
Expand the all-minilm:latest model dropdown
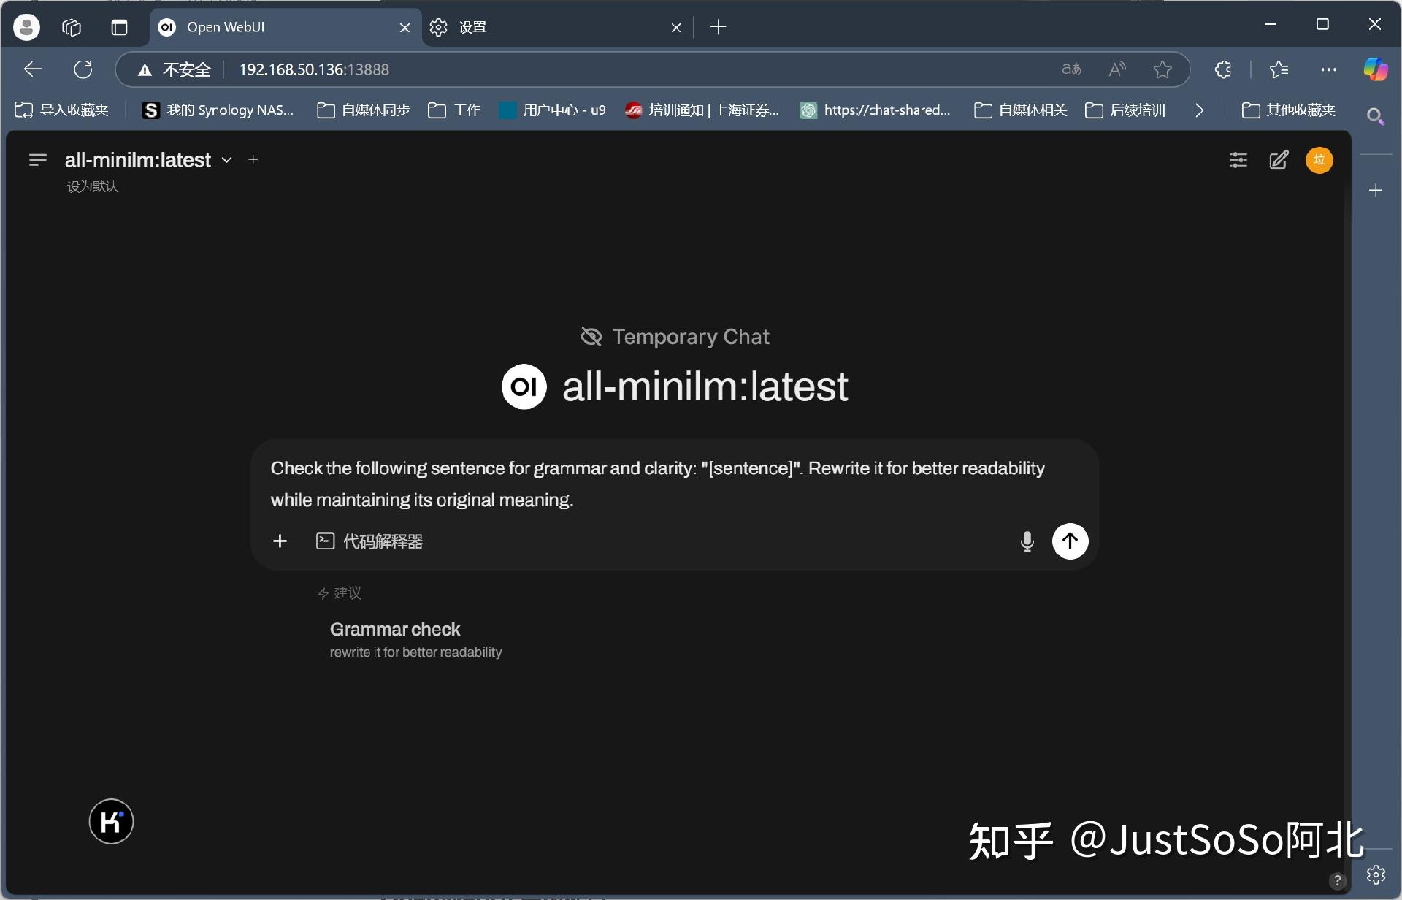point(226,159)
